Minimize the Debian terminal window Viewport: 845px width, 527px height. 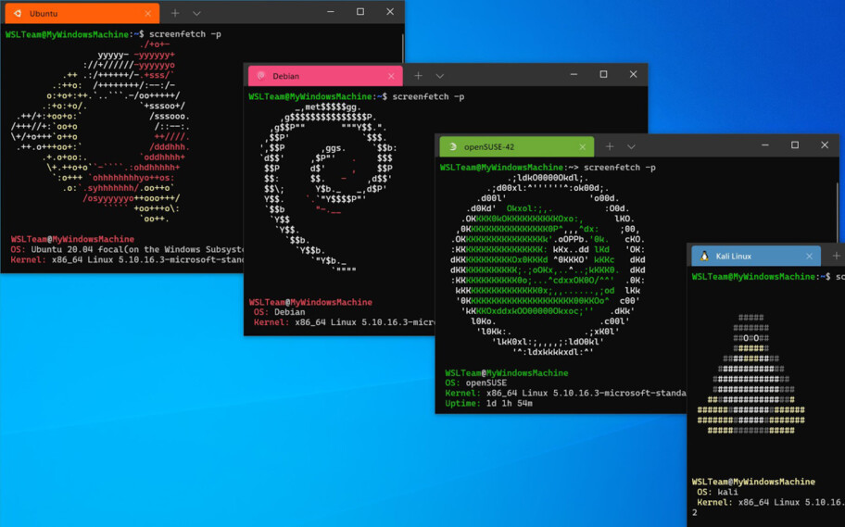pyautogui.click(x=574, y=74)
